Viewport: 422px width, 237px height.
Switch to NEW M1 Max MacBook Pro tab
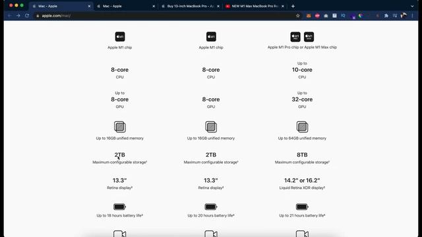coord(255,6)
